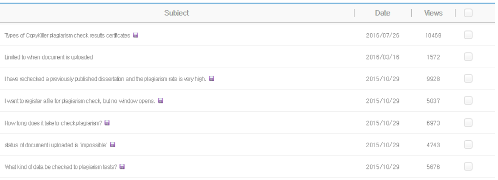Click the Views column header
This screenshot has width=498, height=180.
[x=433, y=13]
